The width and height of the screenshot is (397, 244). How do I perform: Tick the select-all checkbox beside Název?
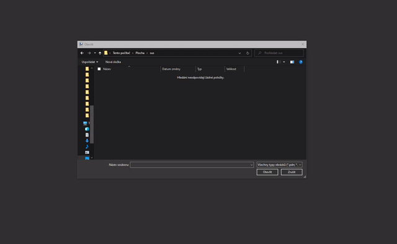[99, 69]
